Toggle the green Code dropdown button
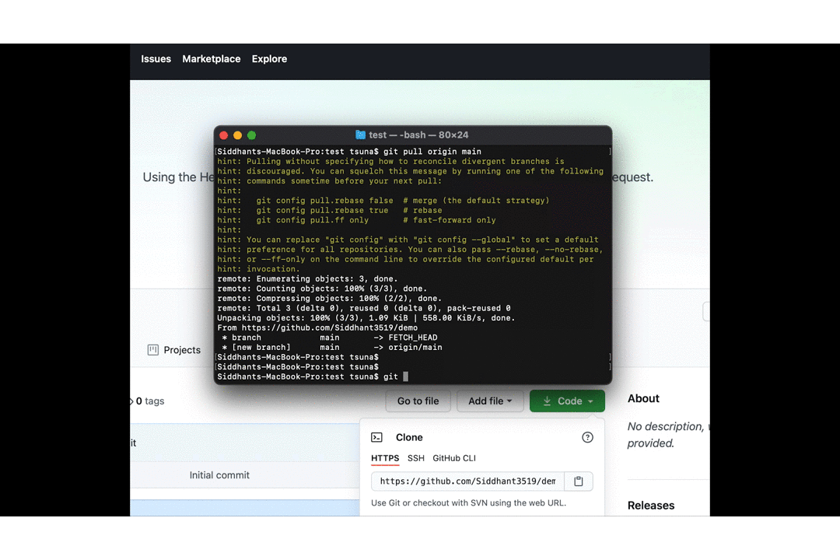The image size is (840, 560). pyautogui.click(x=567, y=401)
